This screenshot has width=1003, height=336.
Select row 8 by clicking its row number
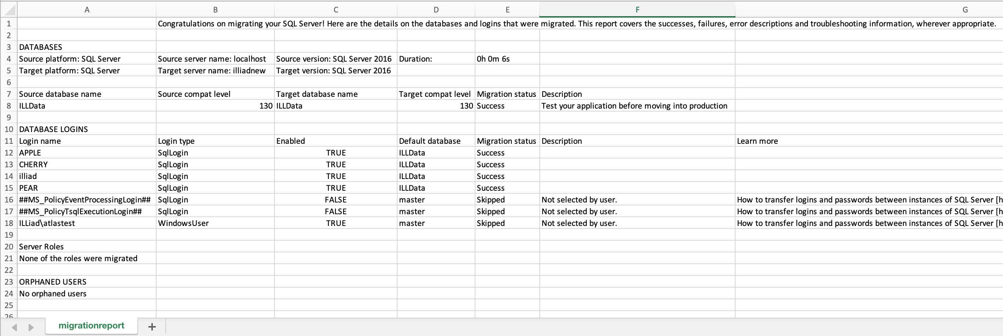(x=8, y=105)
